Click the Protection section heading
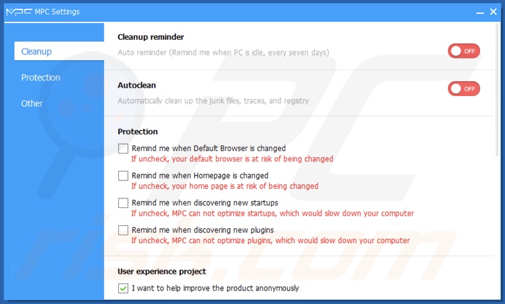This screenshot has width=505, height=304. tap(137, 132)
